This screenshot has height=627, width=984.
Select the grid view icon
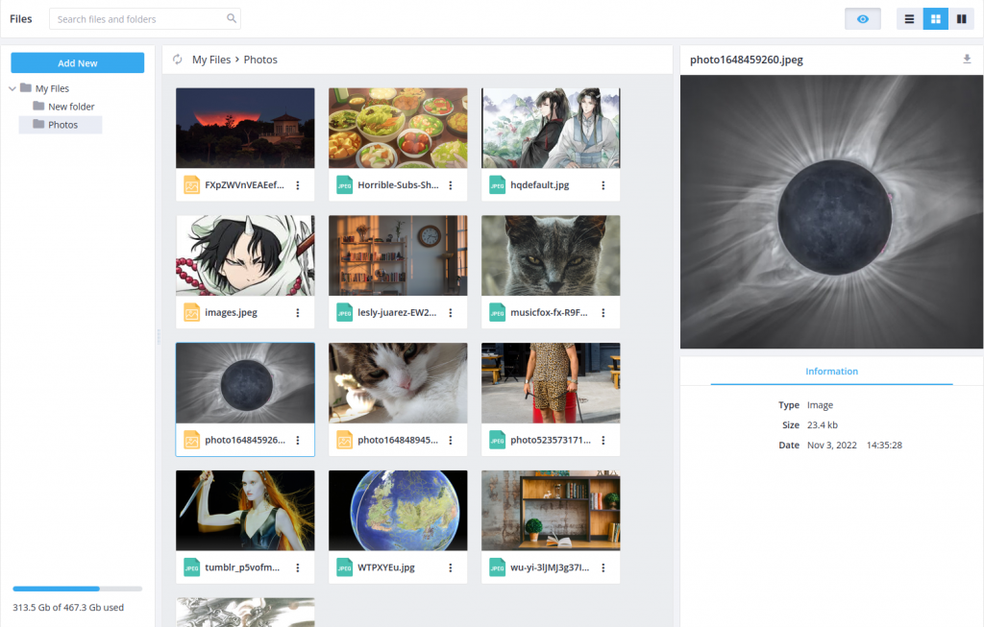(935, 18)
